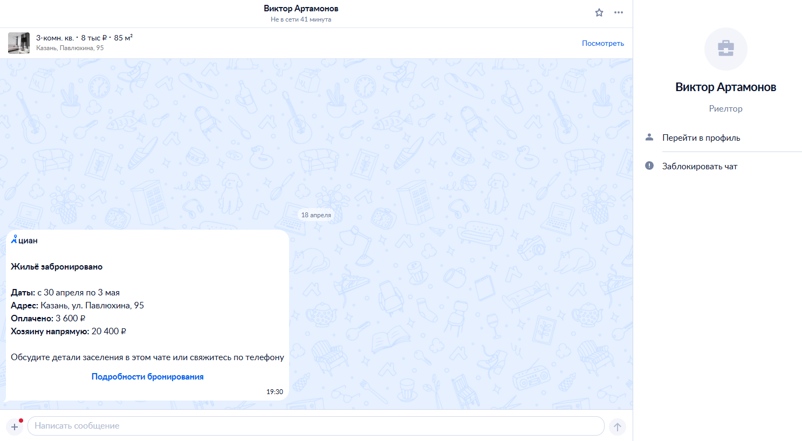
Task: Select the listing address Казань, Павлюхина, 95
Action: tap(70, 48)
